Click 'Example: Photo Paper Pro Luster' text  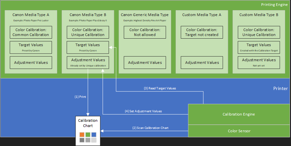click(x=31, y=20)
